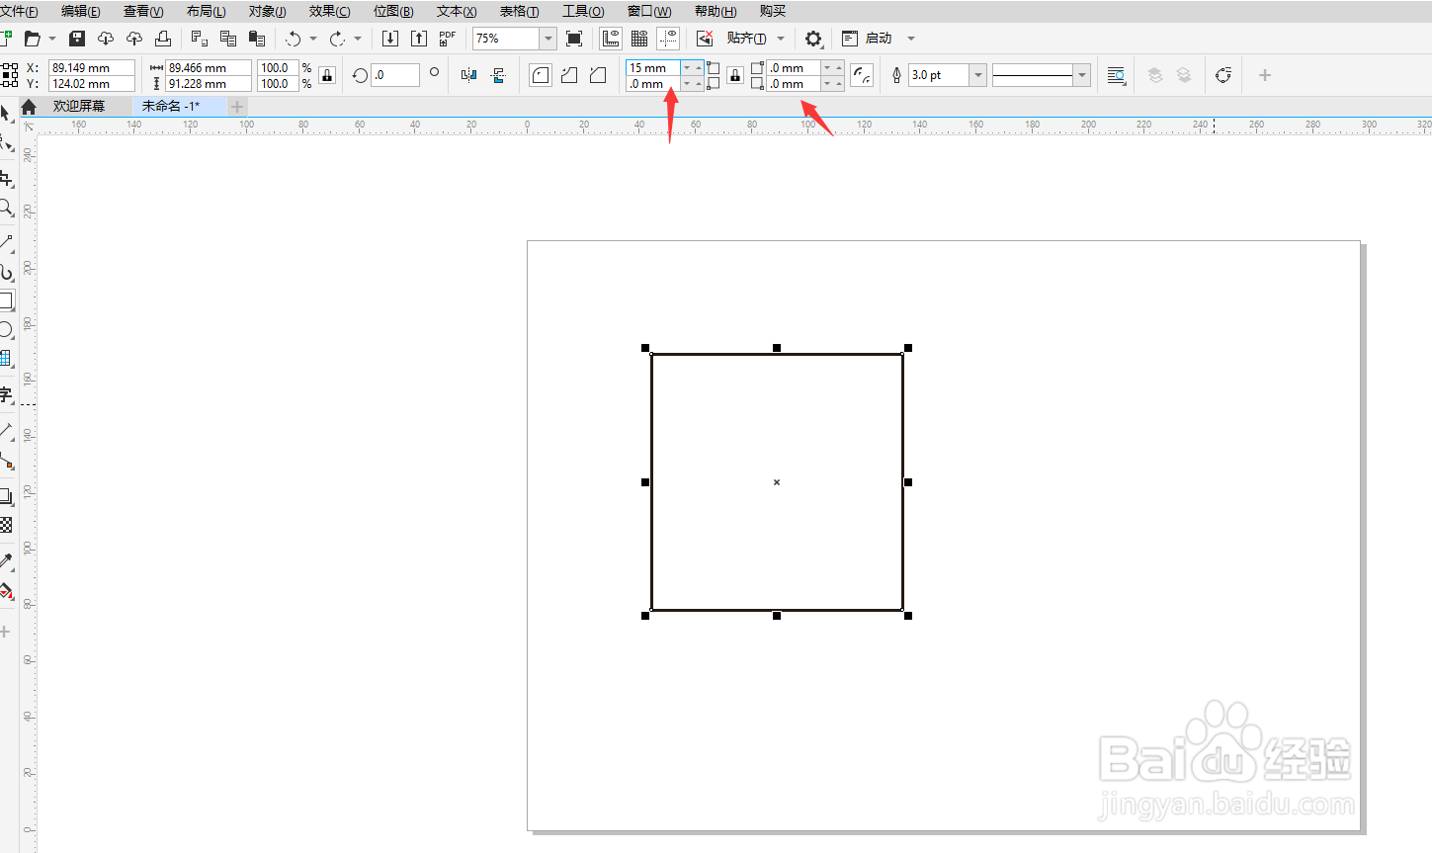The image size is (1432, 853).
Task: Toggle the edit corners together padlock
Action: click(x=734, y=75)
